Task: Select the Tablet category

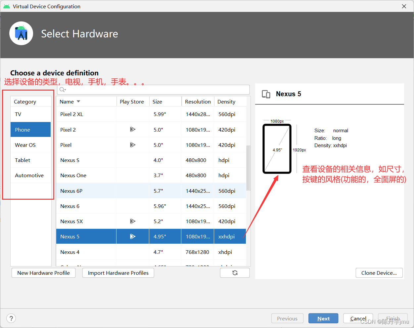Action: click(x=31, y=160)
